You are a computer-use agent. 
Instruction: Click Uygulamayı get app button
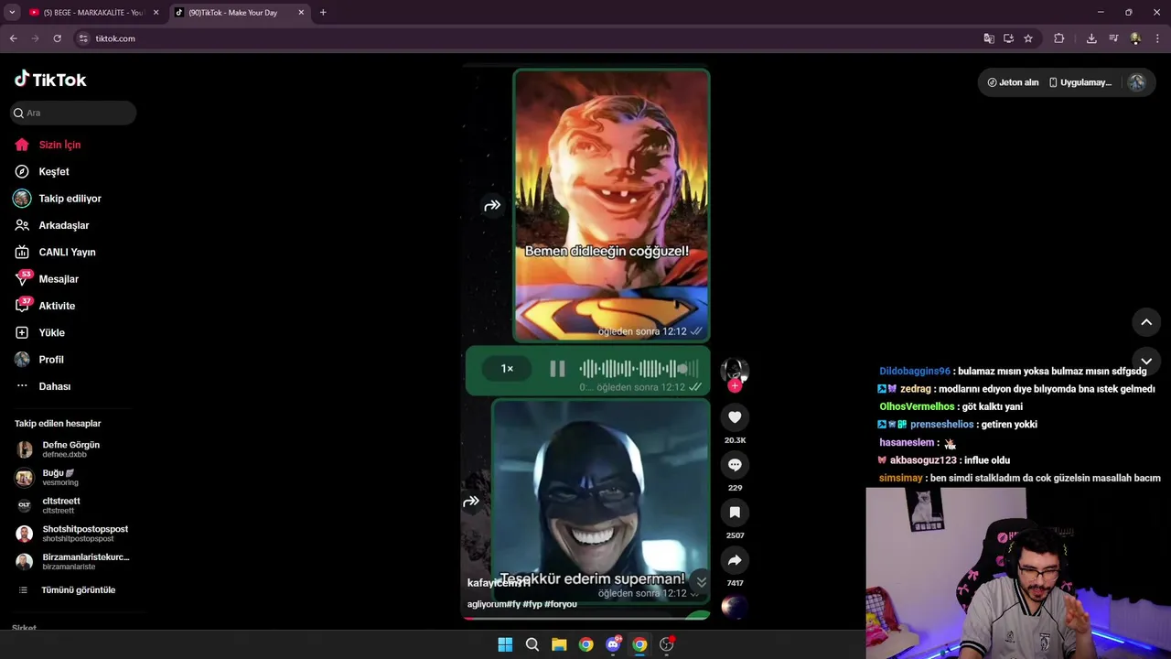click(x=1080, y=82)
